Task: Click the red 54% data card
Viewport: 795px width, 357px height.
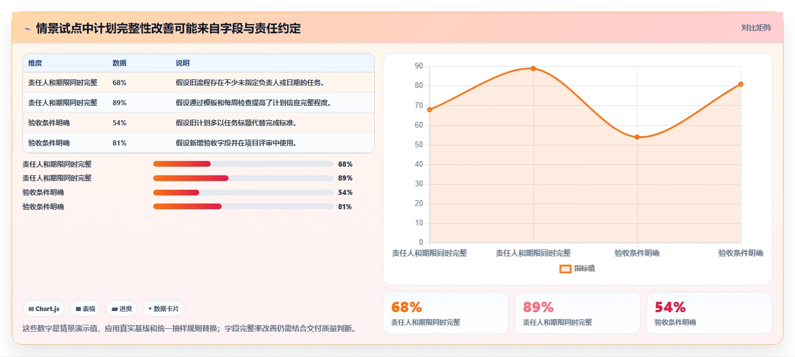Action: [709, 313]
